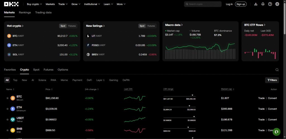286x139 pixels.
Task: Favorite BTC with the star icon
Action: pyautogui.click(x=8, y=98)
